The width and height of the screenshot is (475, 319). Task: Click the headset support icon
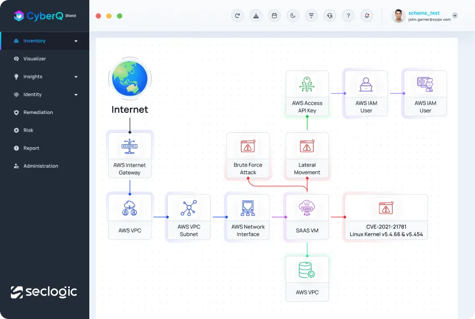pos(330,15)
